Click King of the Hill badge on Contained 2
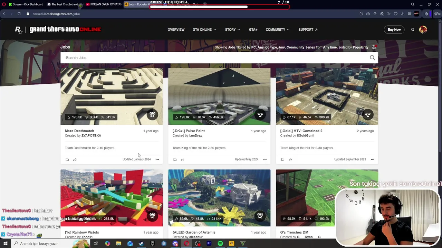Viewport: 442px width, 248px height. 368,115
